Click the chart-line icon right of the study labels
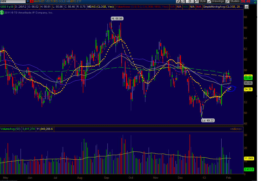Screen dimensions: 263x181 246,7
